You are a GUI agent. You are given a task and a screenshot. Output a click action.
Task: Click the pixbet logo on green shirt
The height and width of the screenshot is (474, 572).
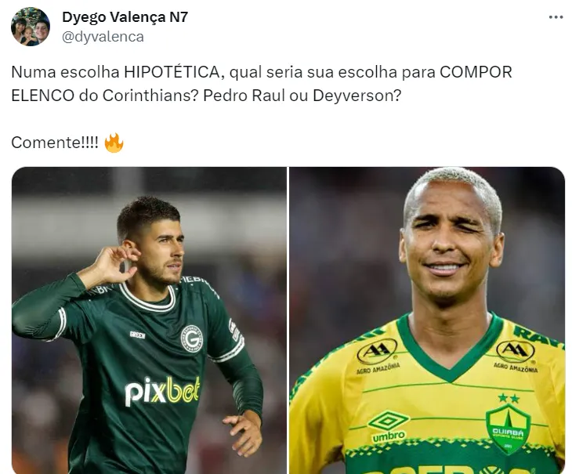(x=162, y=392)
